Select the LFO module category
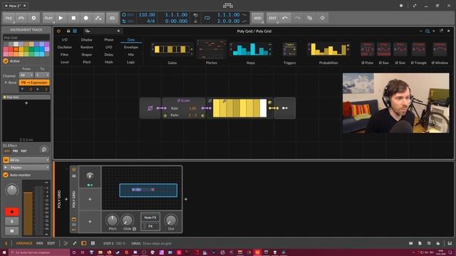This screenshot has width=456, height=256. [x=109, y=47]
